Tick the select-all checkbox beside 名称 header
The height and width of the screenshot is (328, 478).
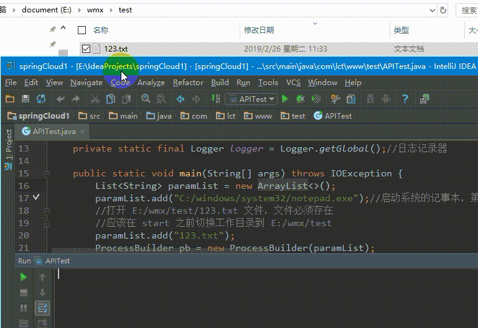point(82,30)
